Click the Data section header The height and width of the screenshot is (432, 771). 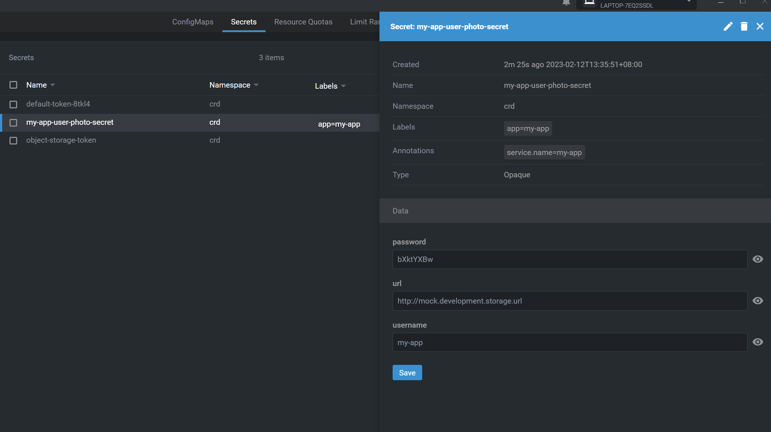(575, 211)
